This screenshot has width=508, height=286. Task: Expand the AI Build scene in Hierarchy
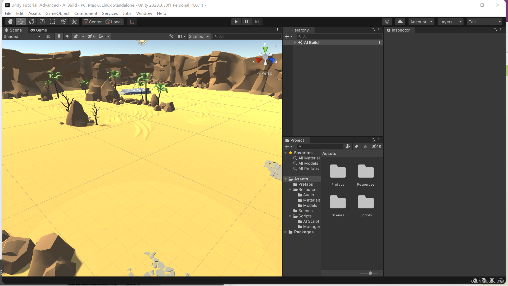[x=295, y=42]
